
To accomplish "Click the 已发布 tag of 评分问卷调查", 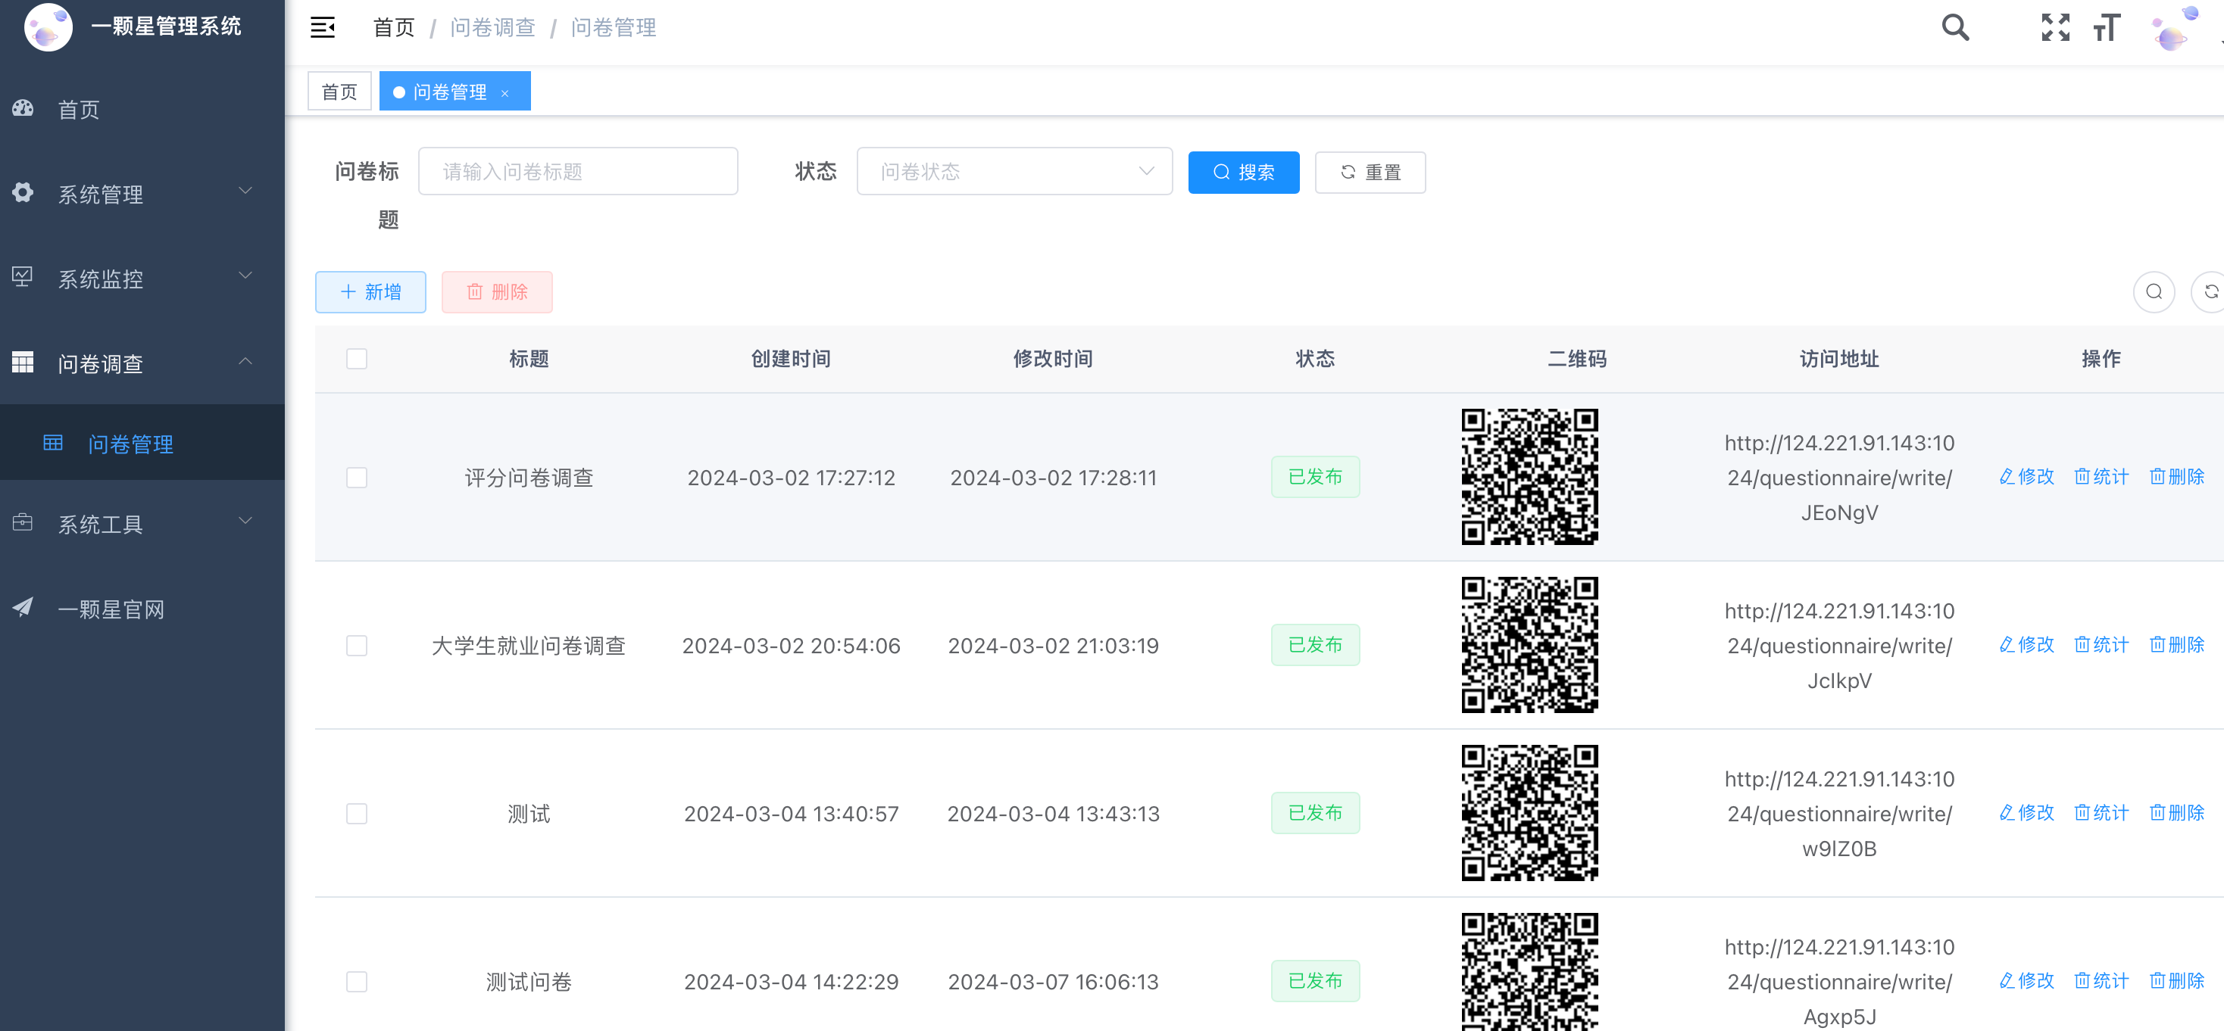I will [1315, 476].
